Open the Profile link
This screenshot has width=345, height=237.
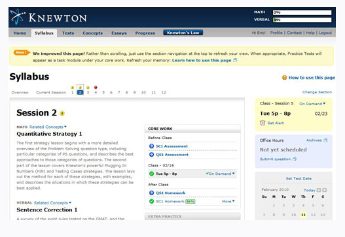pyautogui.click(x=276, y=33)
